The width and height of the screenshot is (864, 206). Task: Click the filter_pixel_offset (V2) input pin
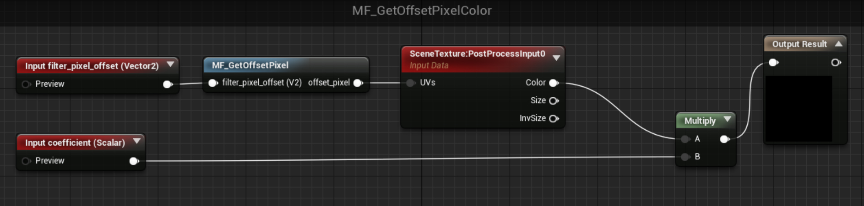coord(213,83)
